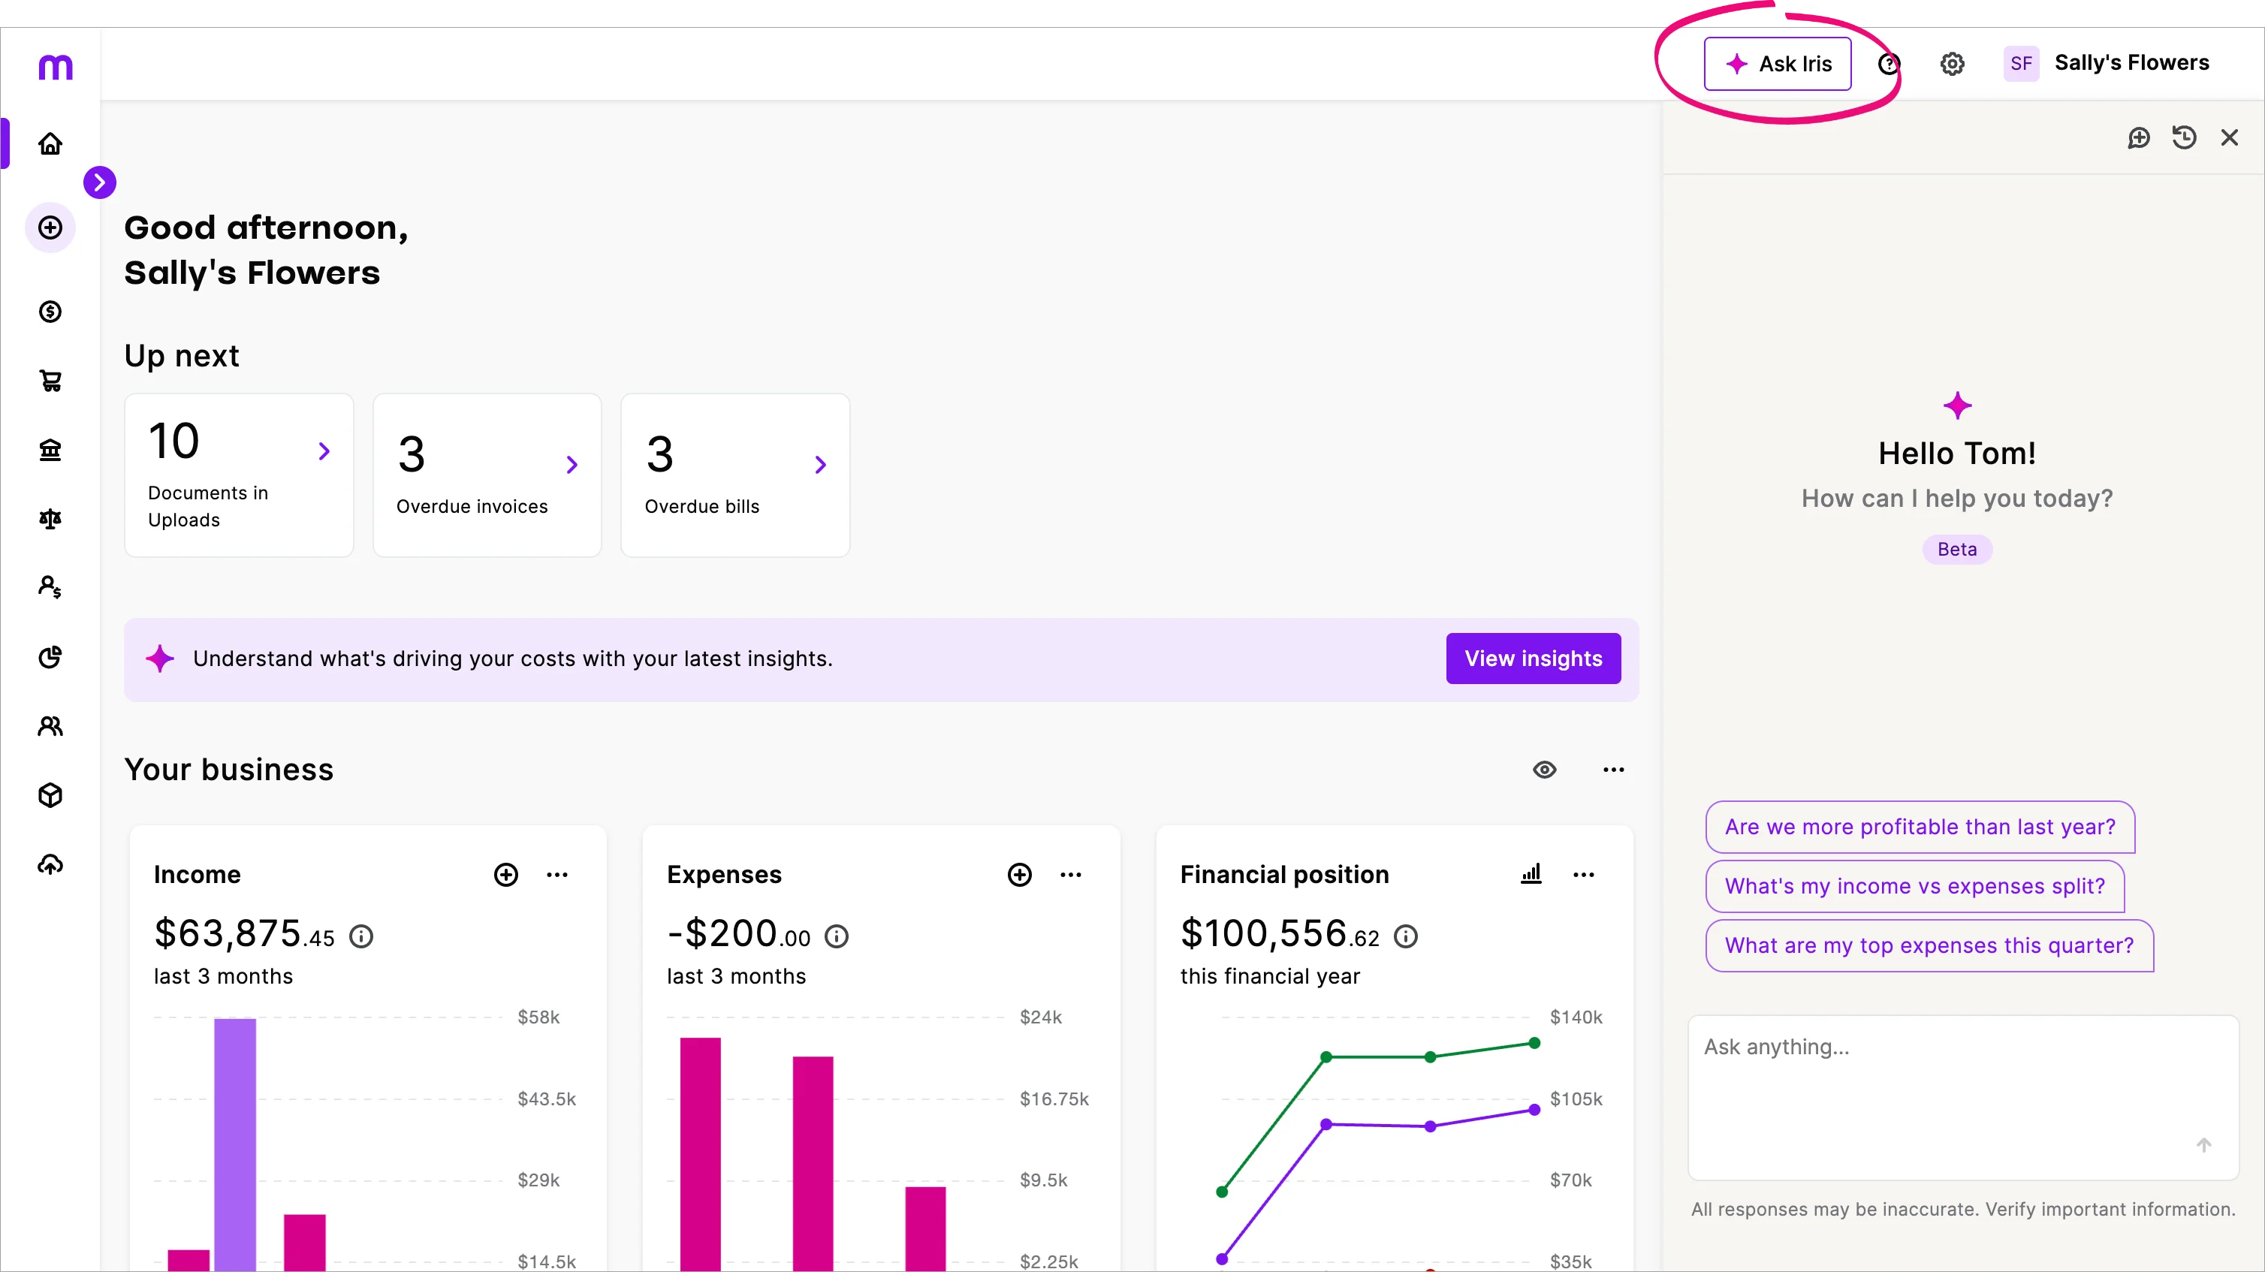Open the Contacts people icon
This screenshot has width=2265, height=1272.
coord(50,726)
